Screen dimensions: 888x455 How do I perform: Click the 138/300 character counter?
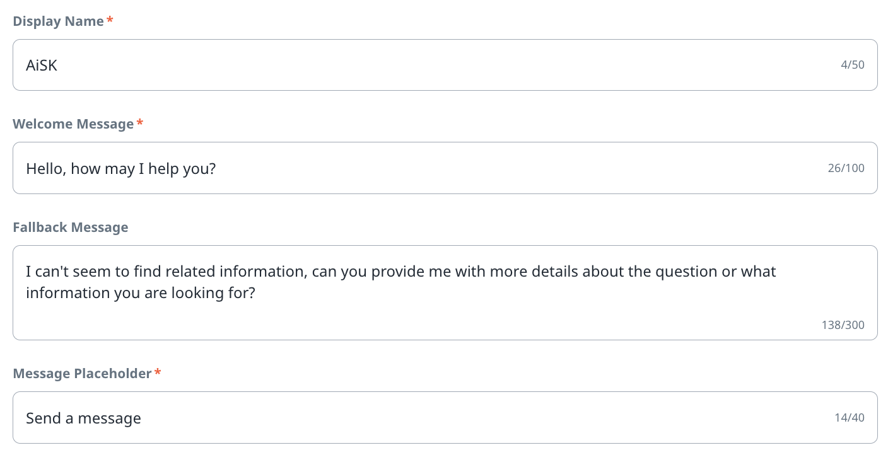point(843,325)
